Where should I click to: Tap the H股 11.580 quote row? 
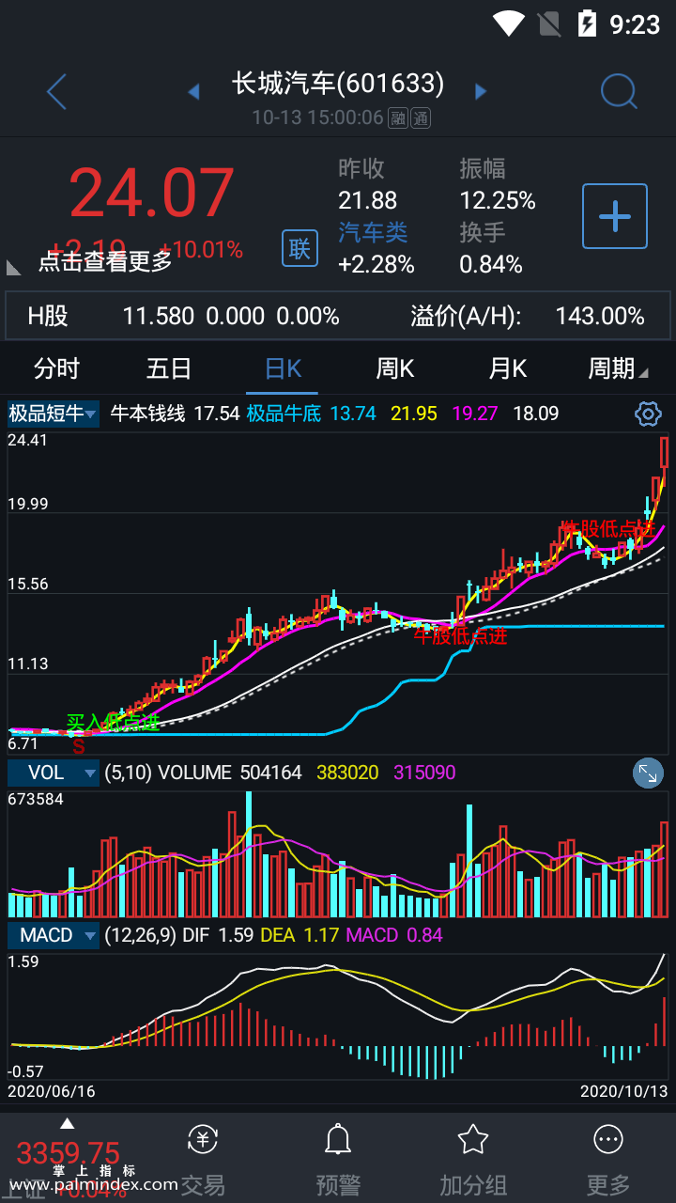(x=338, y=316)
